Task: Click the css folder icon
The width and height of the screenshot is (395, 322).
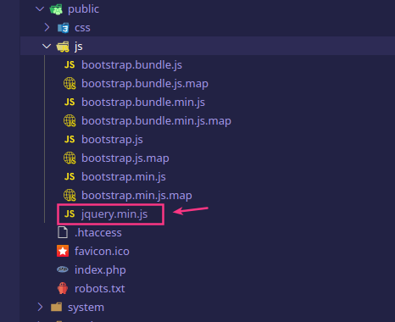Action: [63, 28]
